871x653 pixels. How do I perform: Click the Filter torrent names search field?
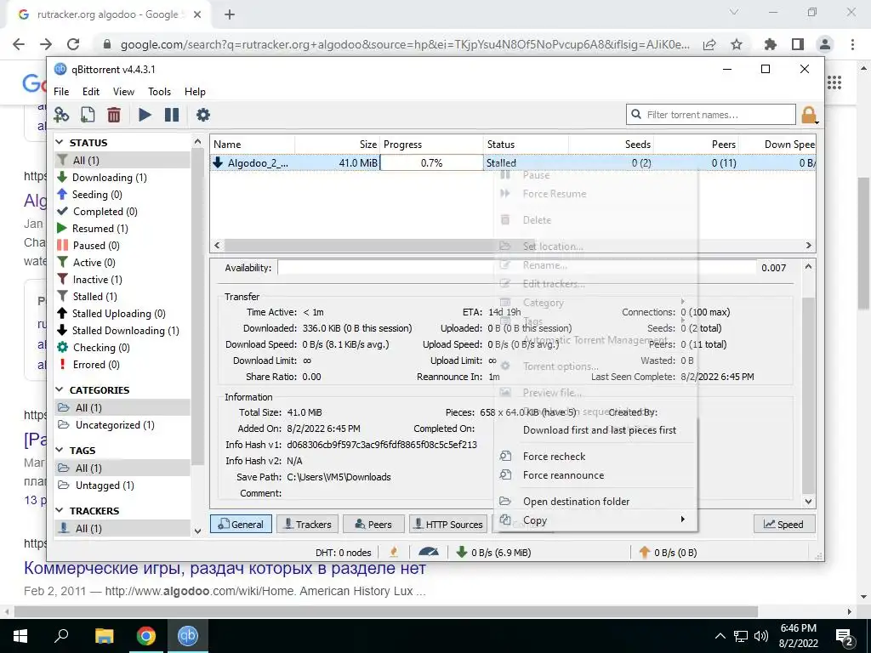point(711,115)
